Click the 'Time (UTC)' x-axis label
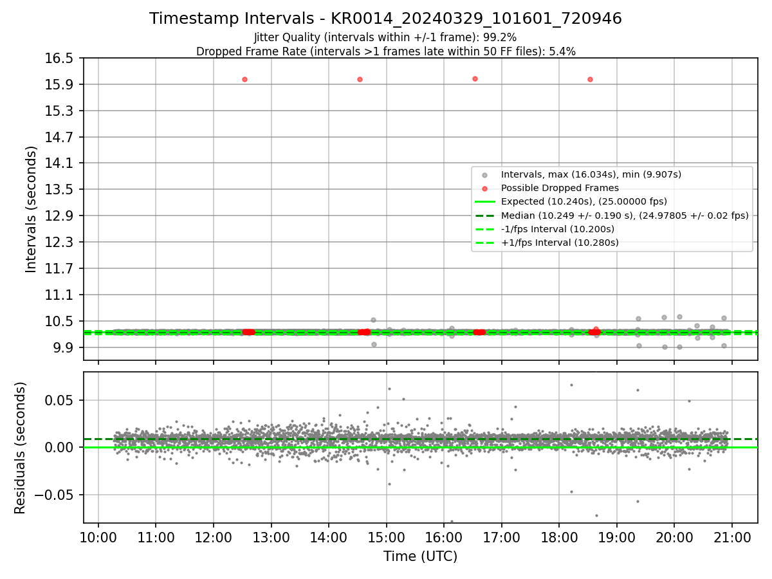Screen dimensions: 772x579 click(x=420, y=556)
